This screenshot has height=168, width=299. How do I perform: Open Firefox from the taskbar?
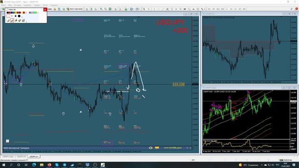click(x=49, y=165)
